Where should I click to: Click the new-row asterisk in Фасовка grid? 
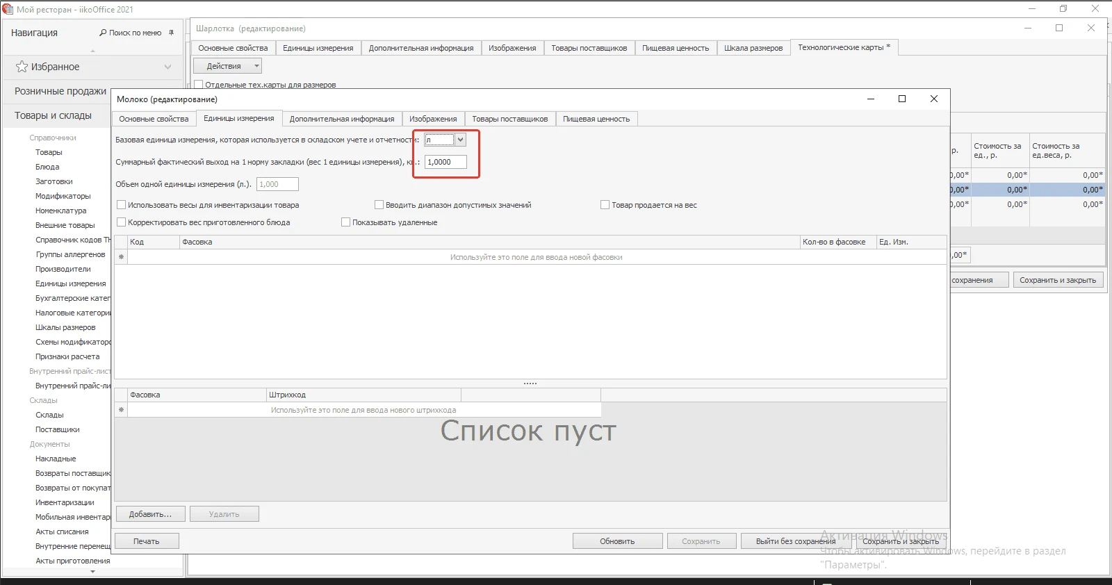(x=121, y=257)
